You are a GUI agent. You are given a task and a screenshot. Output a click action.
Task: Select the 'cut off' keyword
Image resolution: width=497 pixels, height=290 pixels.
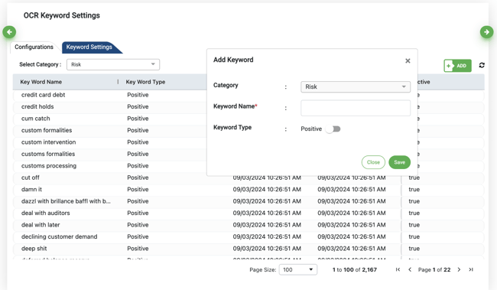pyautogui.click(x=30, y=178)
